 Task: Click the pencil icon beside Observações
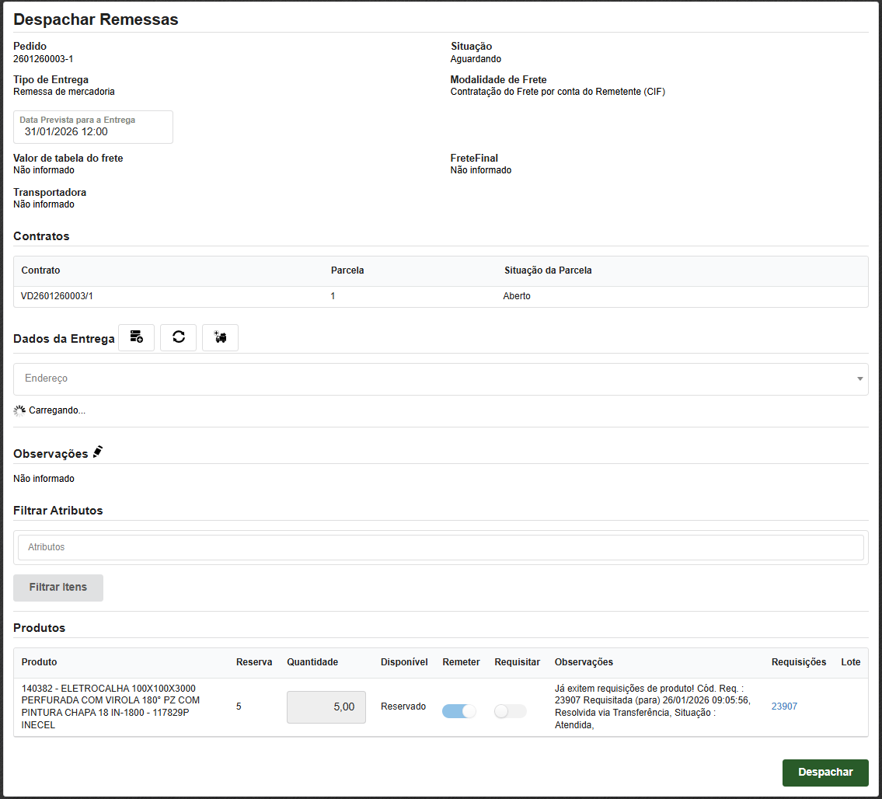tap(97, 452)
